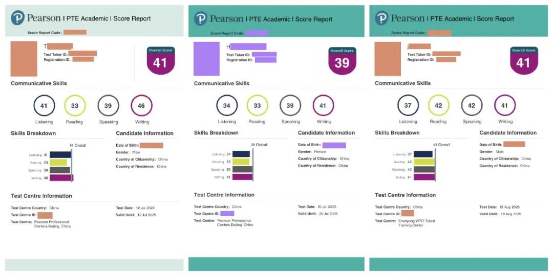Select the Listening 34 score circle
Image resolution: width=553 pixels, height=276 pixels.
click(227, 105)
